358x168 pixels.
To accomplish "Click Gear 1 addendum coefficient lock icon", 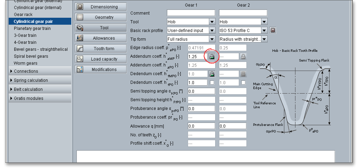I will 212,56.
